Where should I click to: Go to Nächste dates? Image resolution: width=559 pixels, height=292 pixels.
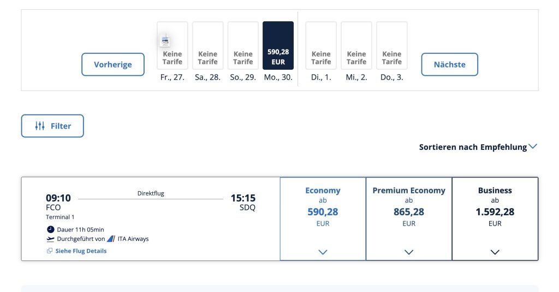coord(449,64)
